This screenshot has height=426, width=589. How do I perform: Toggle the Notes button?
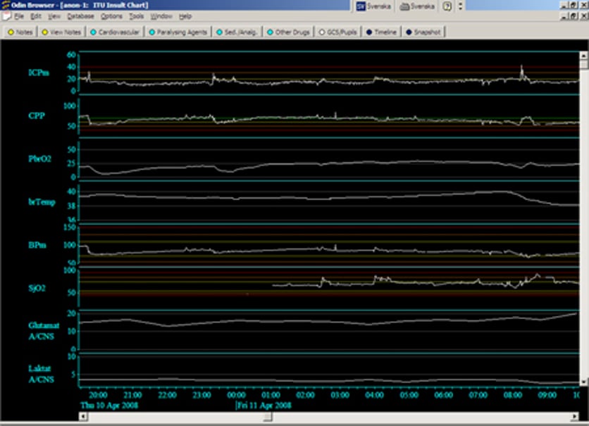pos(21,32)
